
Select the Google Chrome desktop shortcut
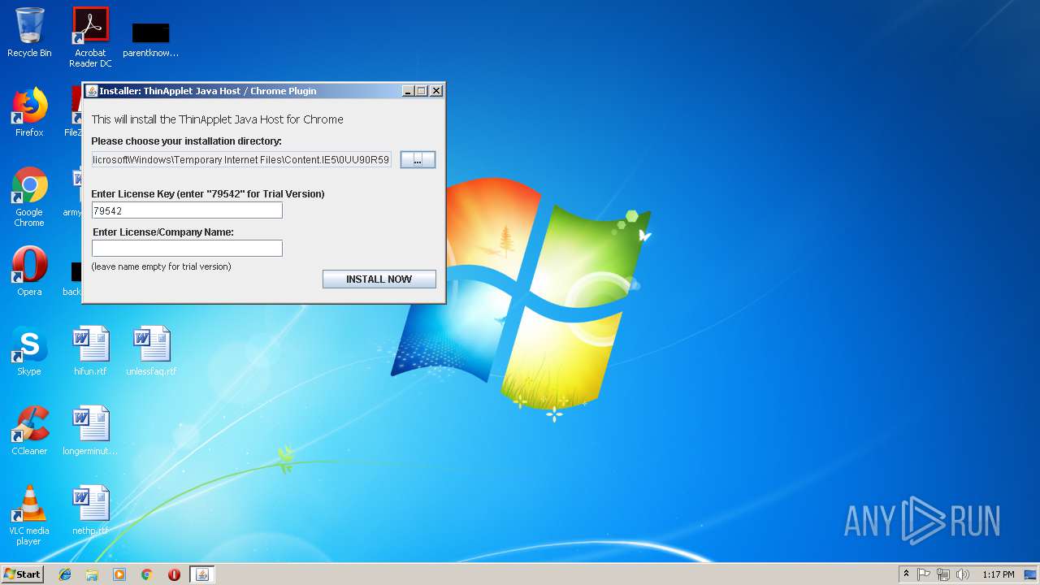tap(29, 197)
